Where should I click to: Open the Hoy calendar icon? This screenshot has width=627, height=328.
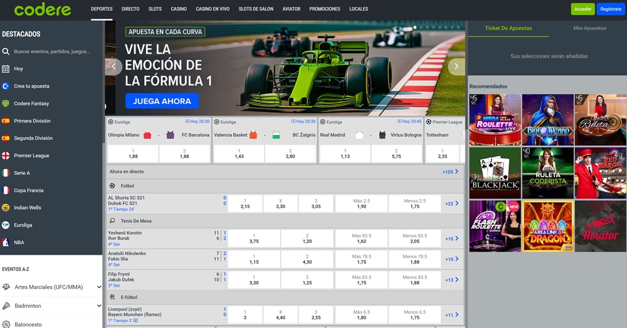[6, 69]
